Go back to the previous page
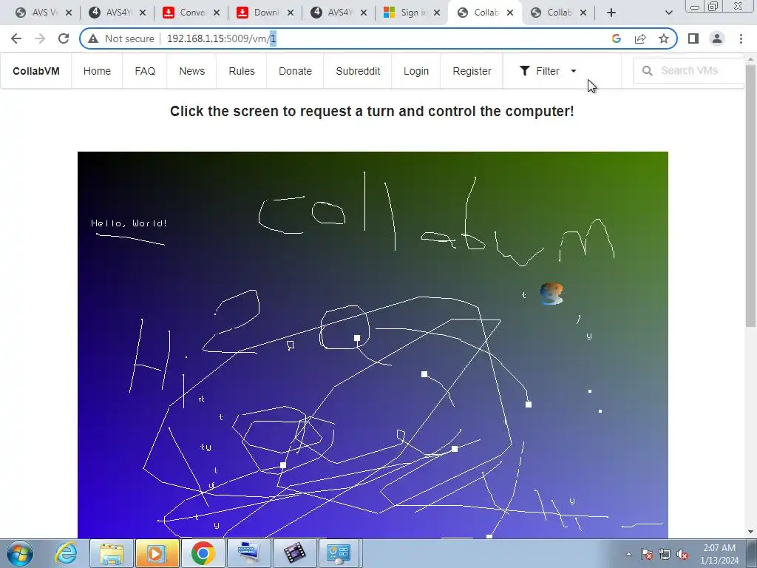757x568 pixels. pos(16,38)
